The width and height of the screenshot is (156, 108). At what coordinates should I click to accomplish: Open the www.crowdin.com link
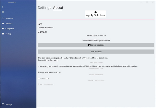96,69
